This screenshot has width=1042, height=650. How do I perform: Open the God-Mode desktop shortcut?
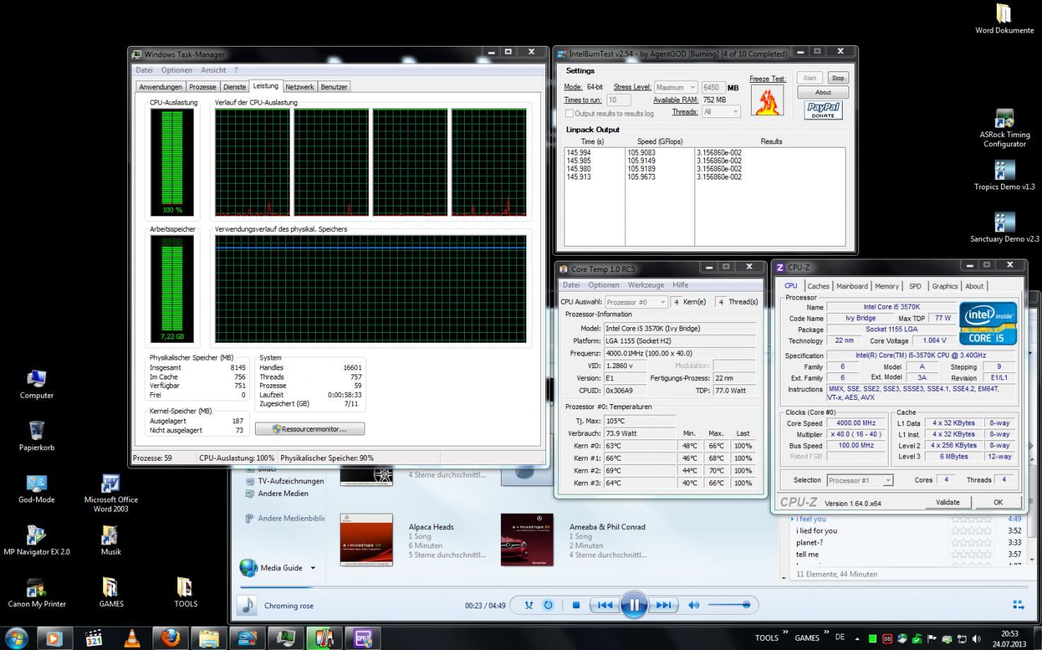coord(37,489)
